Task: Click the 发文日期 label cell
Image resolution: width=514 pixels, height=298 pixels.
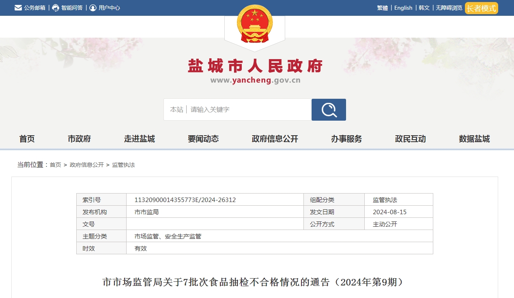Action: point(334,212)
